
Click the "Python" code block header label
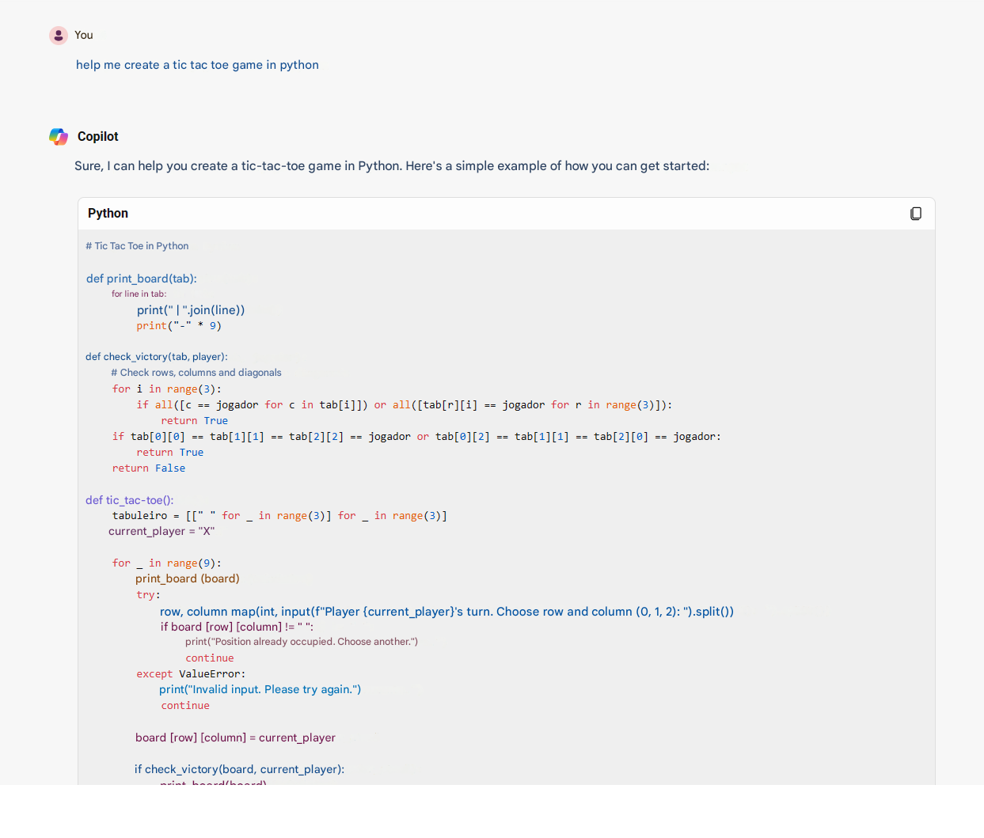[108, 214]
